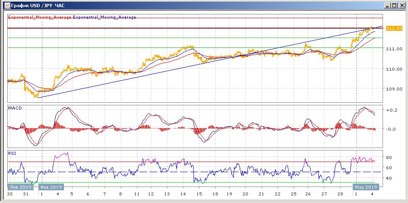Click the blue Exponential_Moving_Average label
408x203 pixels.
click(105, 17)
